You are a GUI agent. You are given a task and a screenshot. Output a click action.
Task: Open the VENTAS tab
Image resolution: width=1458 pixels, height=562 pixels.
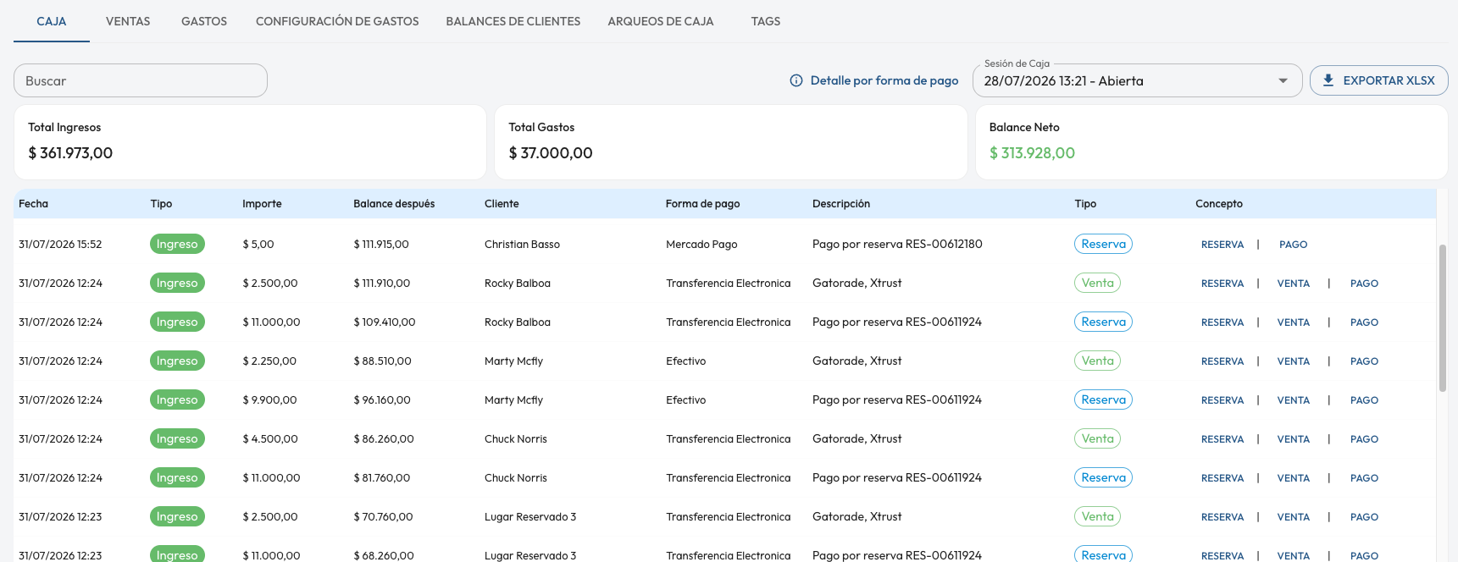(128, 21)
